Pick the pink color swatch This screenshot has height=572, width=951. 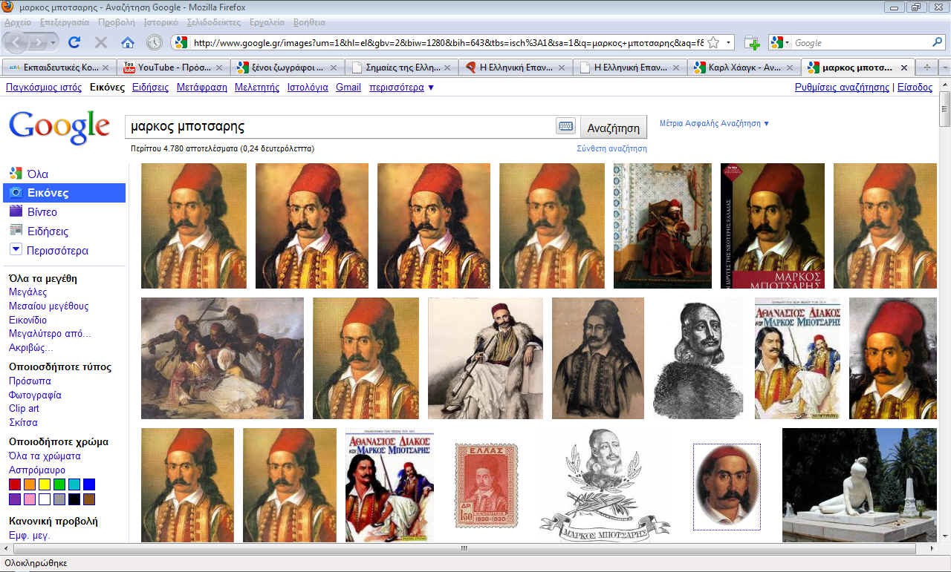click(x=30, y=499)
